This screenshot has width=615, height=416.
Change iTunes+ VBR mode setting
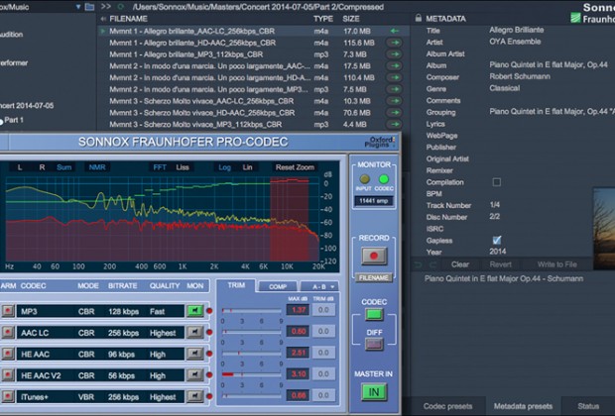(86, 397)
